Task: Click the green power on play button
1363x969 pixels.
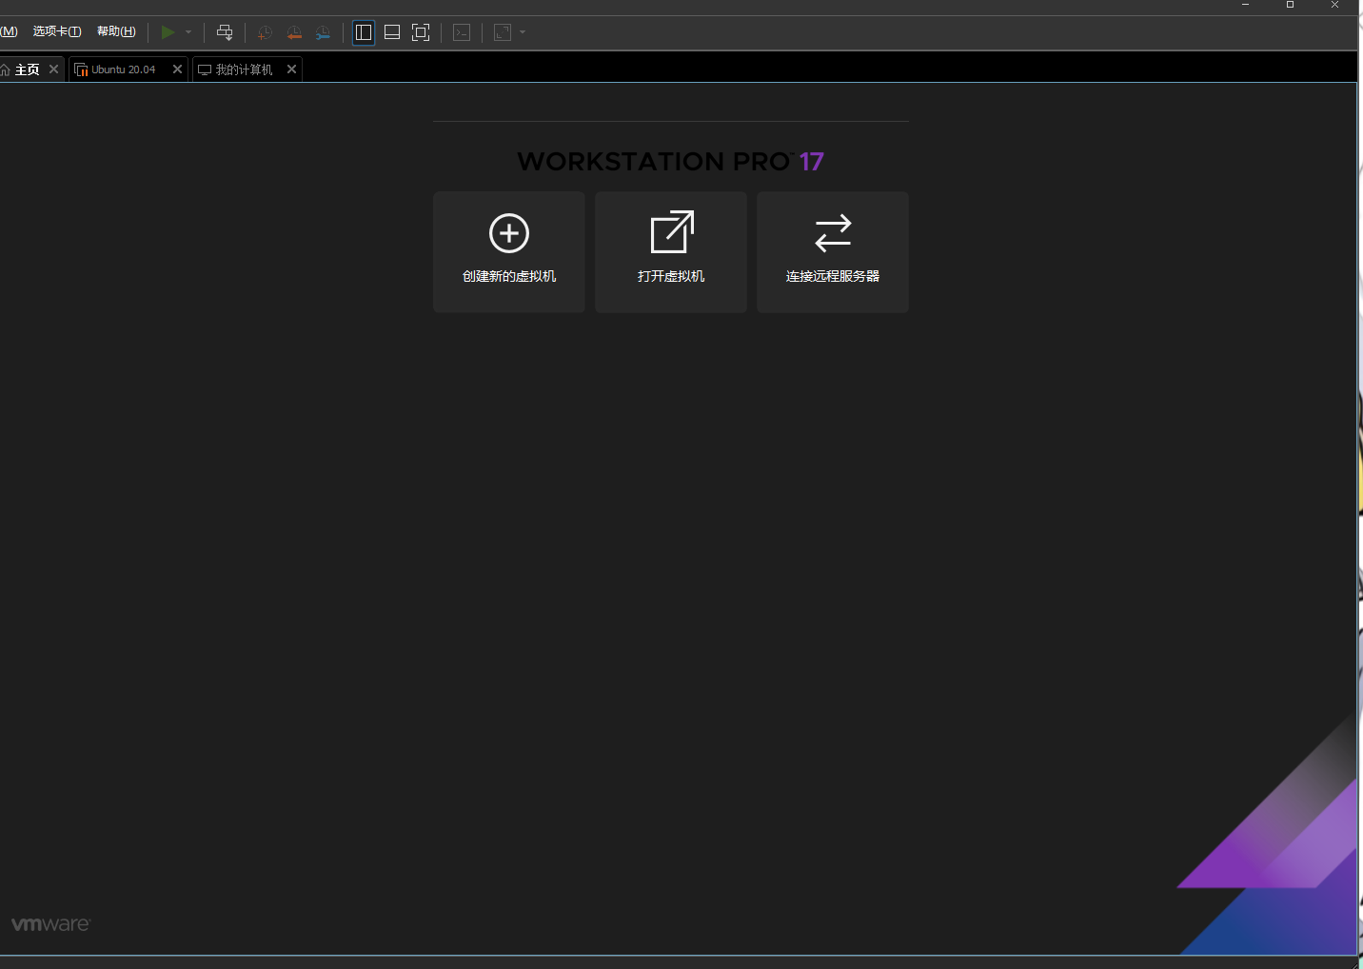Action: [x=168, y=32]
